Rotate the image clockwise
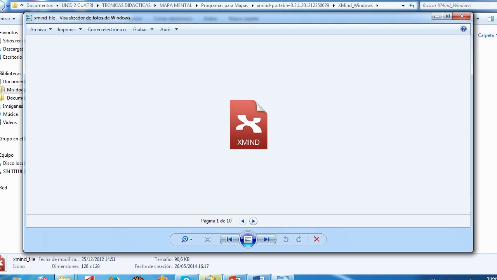Image resolution: width=497 pixels, height=280 pixels. (x=299, y=240)
